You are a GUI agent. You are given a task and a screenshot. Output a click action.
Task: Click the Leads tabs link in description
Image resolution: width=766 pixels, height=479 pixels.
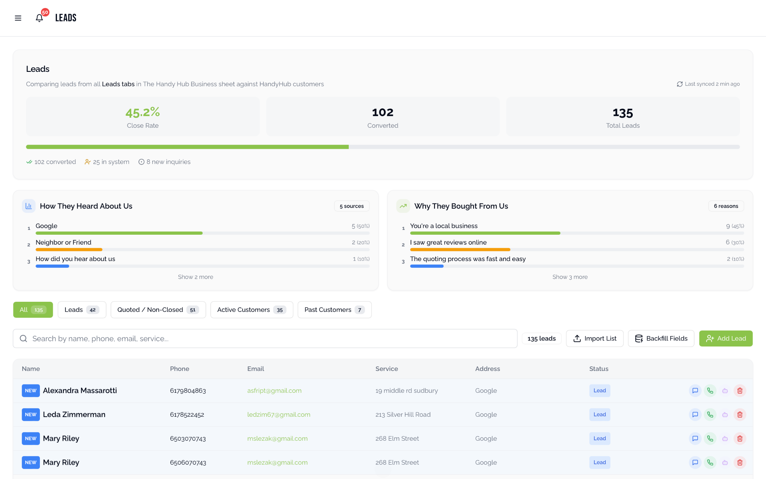tap(118, 84)
